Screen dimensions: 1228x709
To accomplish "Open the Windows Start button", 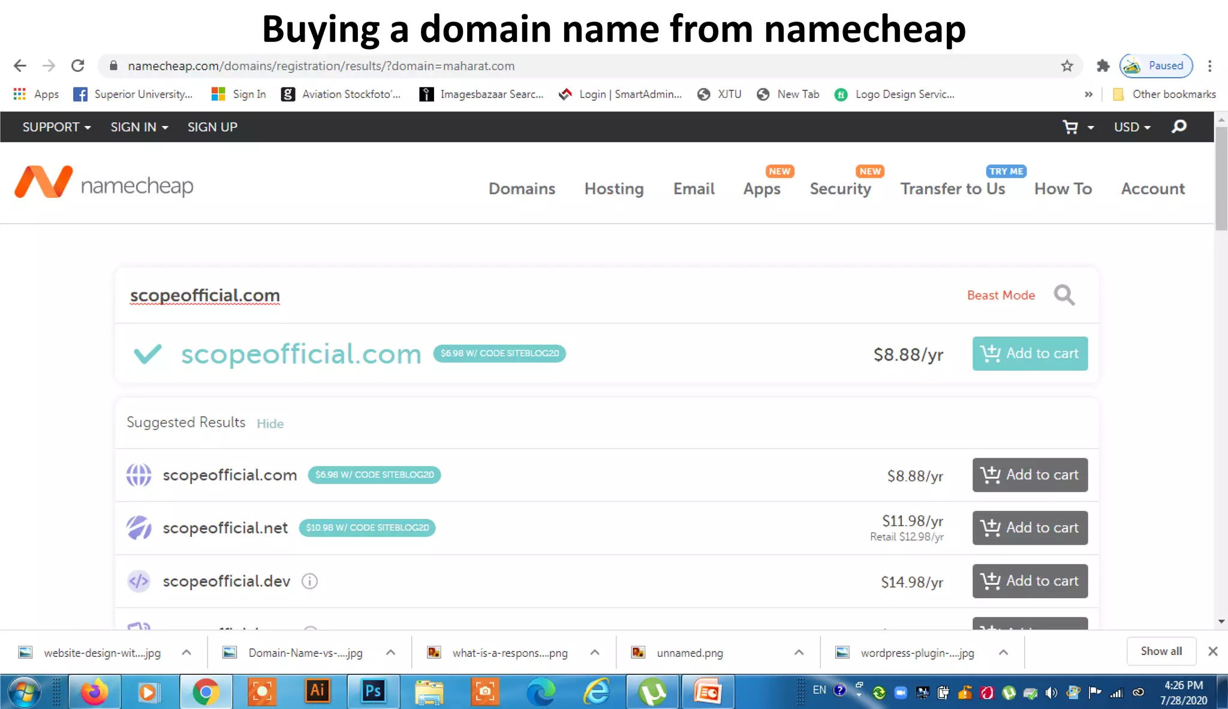I will coord(24,692).
